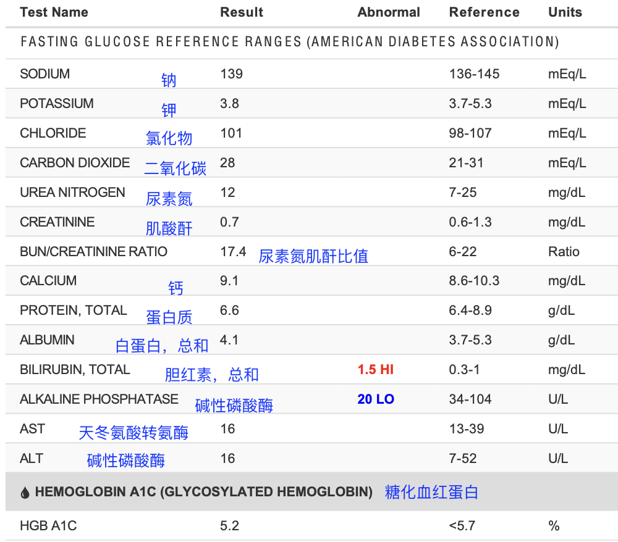The image size is (618, 542).
Task: Click the POTASSIUM test name
Action: pos(57,104)
